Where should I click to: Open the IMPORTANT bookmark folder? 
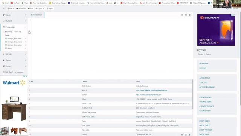[x=182, y=3]
